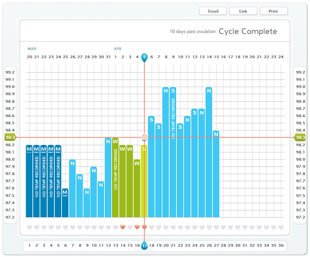Click the W marker on the April 4 bar

137,163
